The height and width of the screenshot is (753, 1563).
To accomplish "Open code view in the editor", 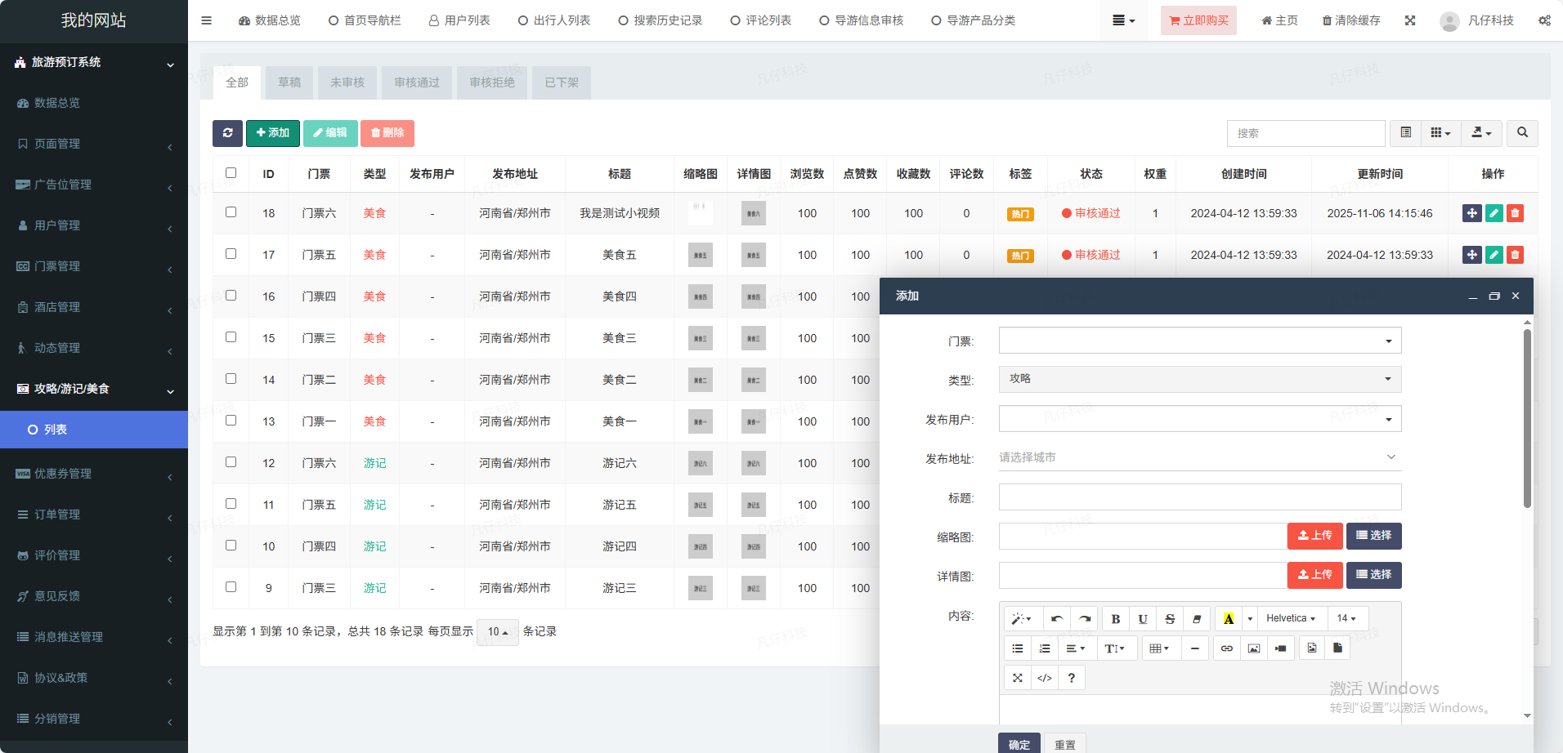I will [x=1044, y=678].
